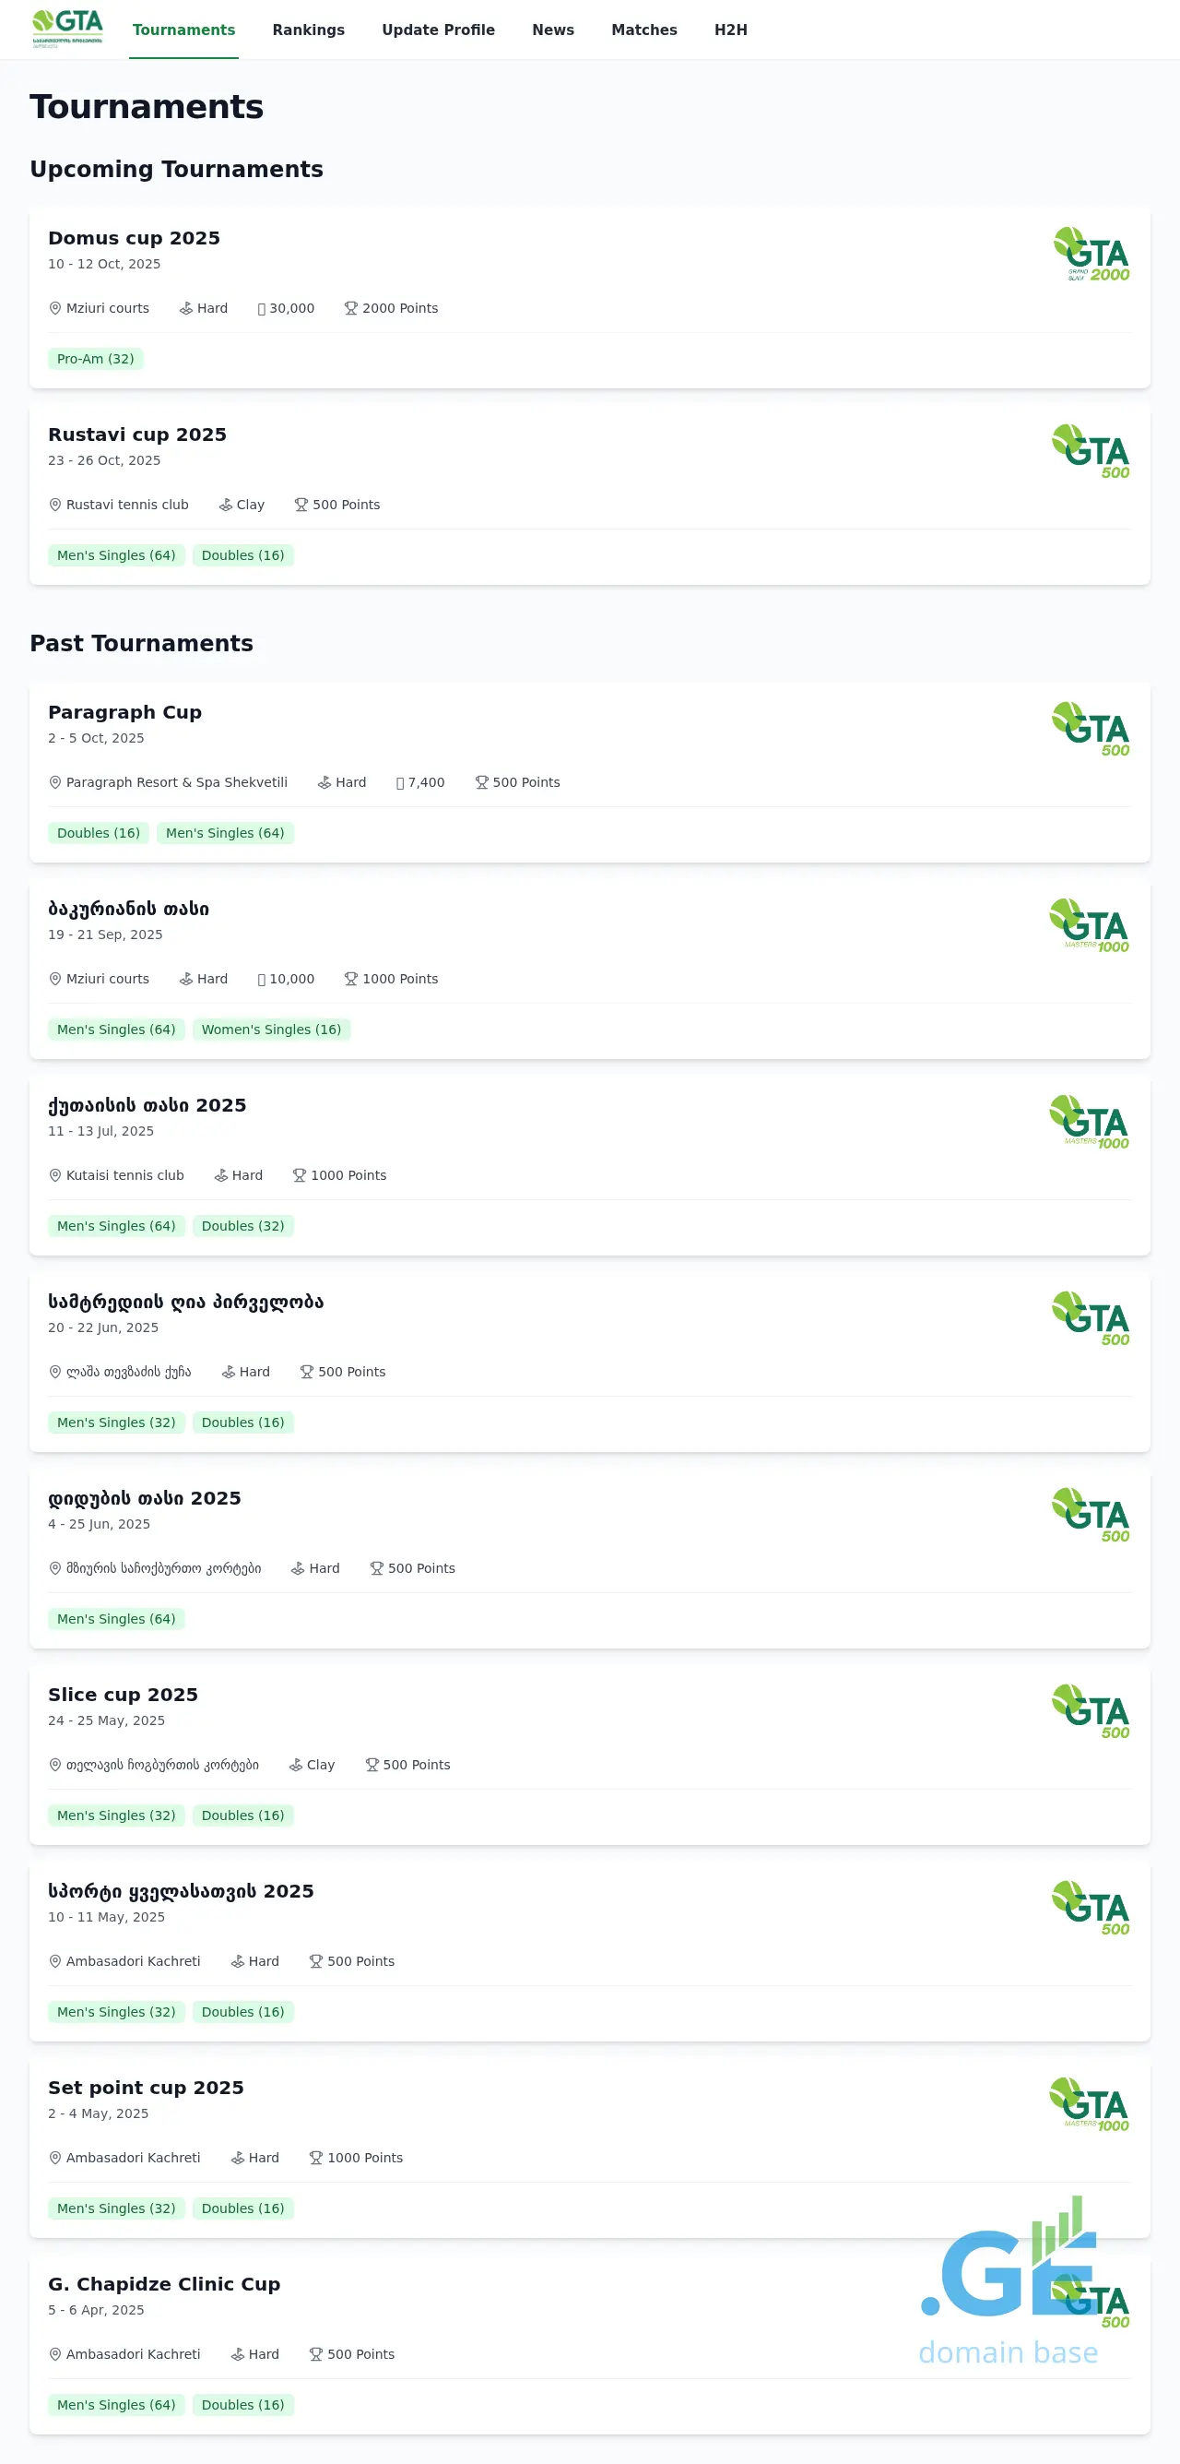
Task: Click location pin icon beside Paragraph Resort
Action: tap(55, 782)
